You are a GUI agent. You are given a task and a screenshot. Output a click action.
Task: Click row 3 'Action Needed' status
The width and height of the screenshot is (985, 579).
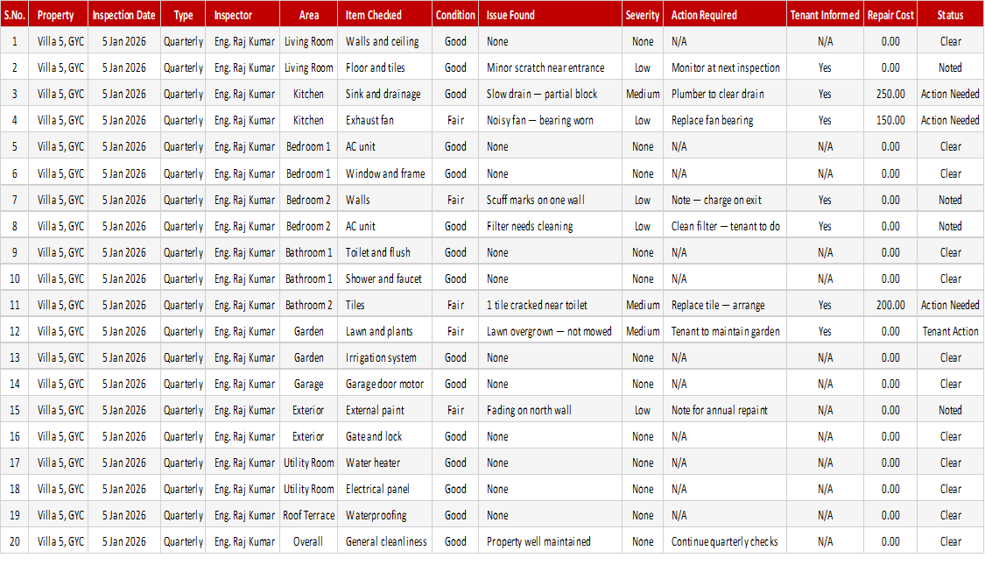point(950,95)
